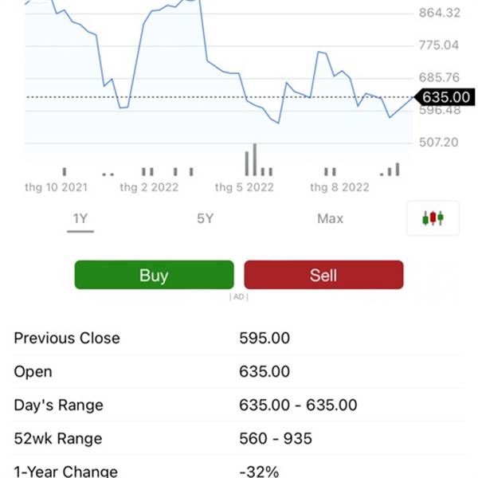This screenshot has width=478, height=478.
Task: Switch to candlestick chart view
Action: pyautogui.click(x=433, y=218)
